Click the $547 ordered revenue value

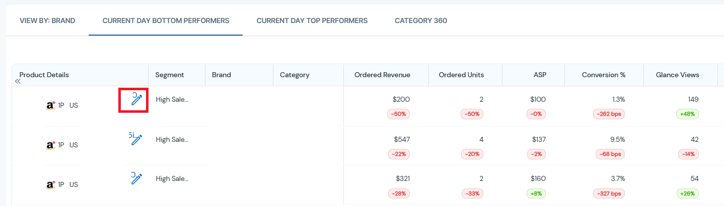point(401,139)
